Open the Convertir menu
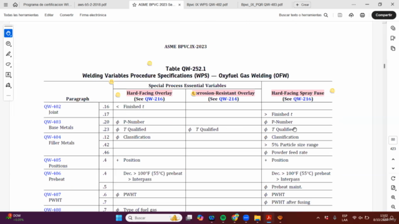This screenshot has height=224, width=399. (67, 15)
